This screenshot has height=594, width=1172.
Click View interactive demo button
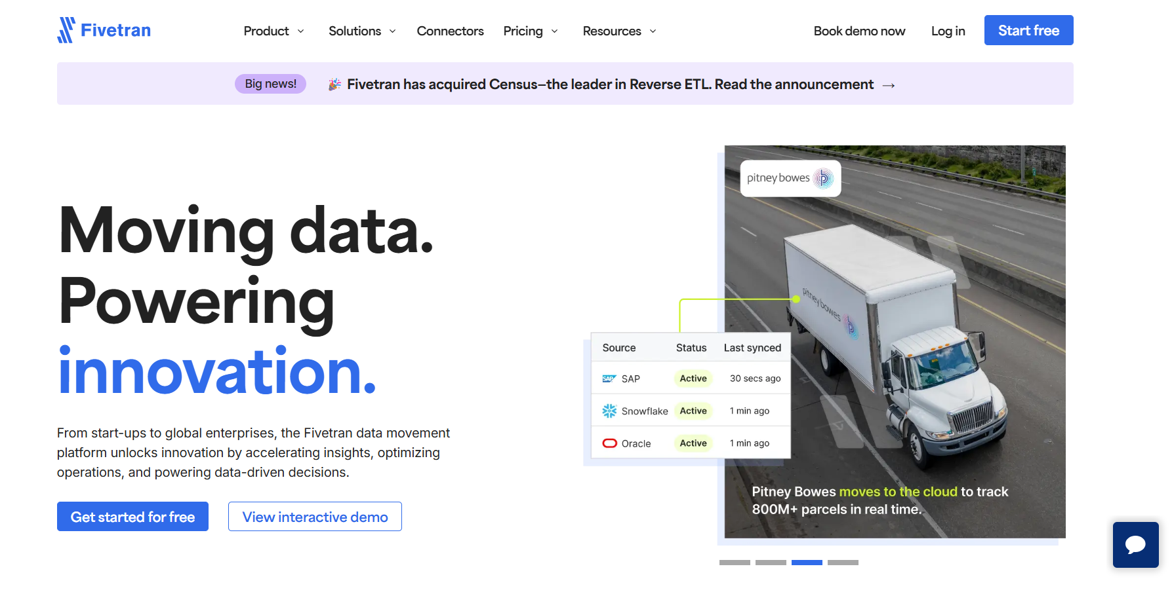[315, 517]
